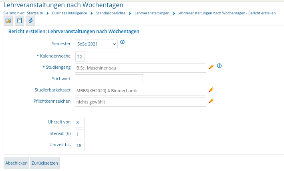Open Lehrveranstaltungen breadcrumb link
The height and width of the screenshot is (171, 284).
[152, 13]
